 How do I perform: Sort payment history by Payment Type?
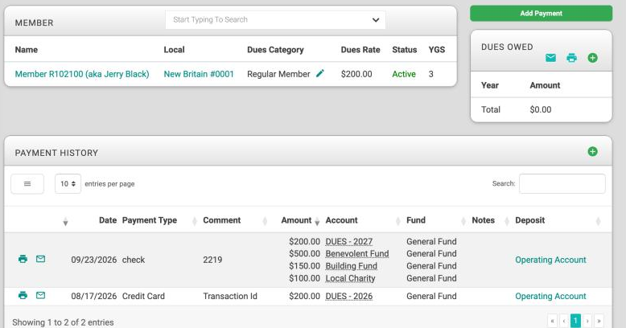(x=150, y=220)
